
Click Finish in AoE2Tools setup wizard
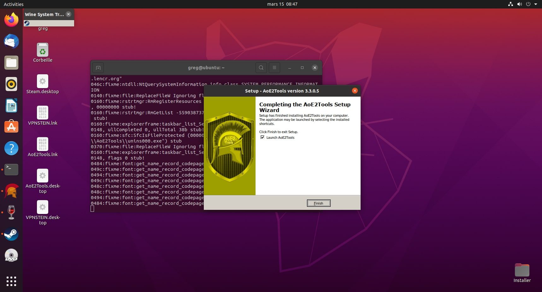[x=319, y=203]
